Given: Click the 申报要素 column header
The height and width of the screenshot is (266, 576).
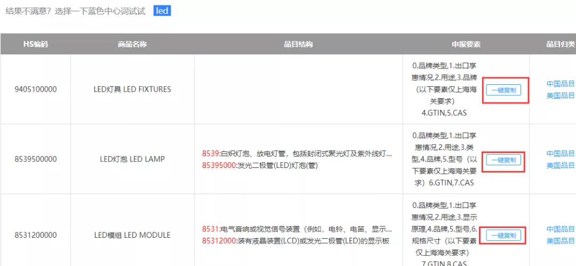Looking at the screenshot, I should pos(466,44).
